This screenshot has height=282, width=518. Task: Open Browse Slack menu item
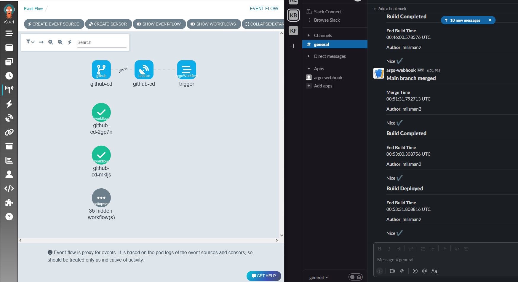tap(327, 20)
